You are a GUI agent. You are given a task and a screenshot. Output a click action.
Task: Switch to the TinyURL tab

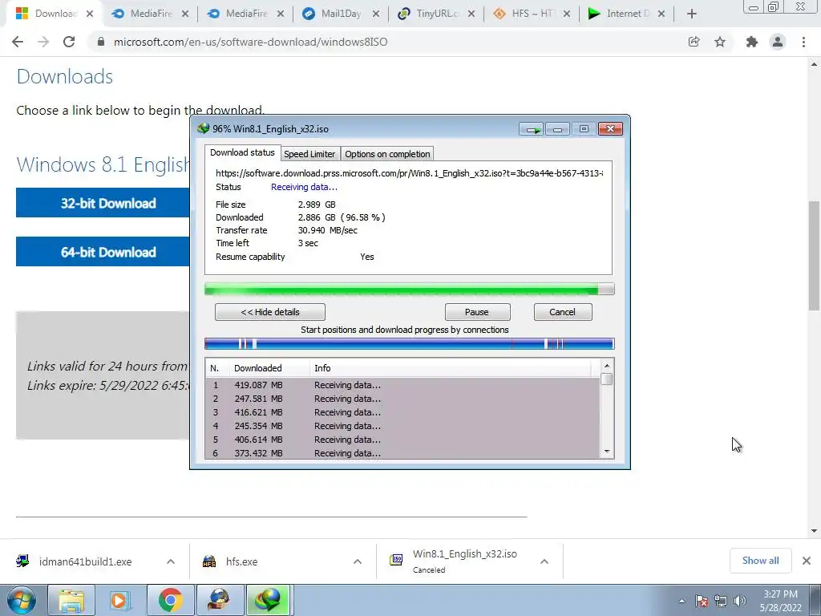(435, 14)
